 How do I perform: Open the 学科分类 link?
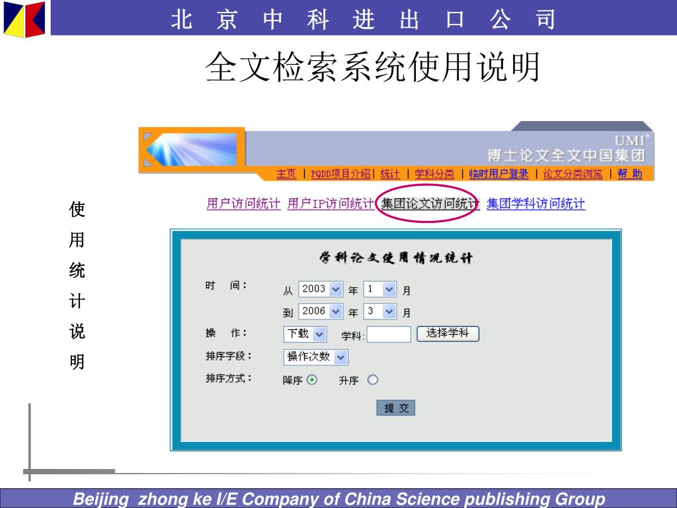coord(434,174)
